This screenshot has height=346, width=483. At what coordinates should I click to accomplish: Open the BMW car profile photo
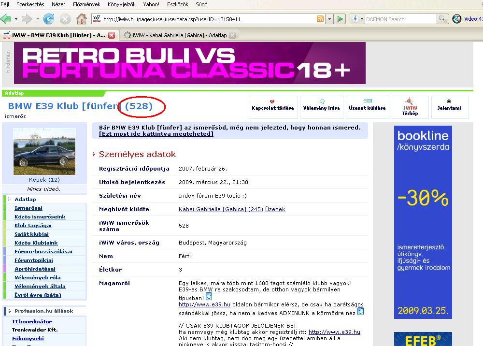[x=44, y=152]
